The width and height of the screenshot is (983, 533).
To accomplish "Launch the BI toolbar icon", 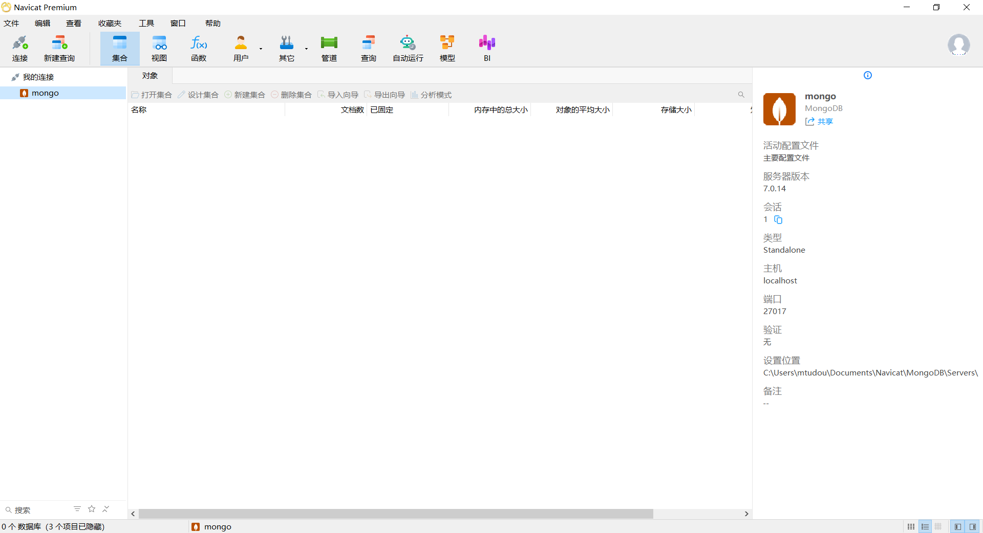I will pos(487,49).
